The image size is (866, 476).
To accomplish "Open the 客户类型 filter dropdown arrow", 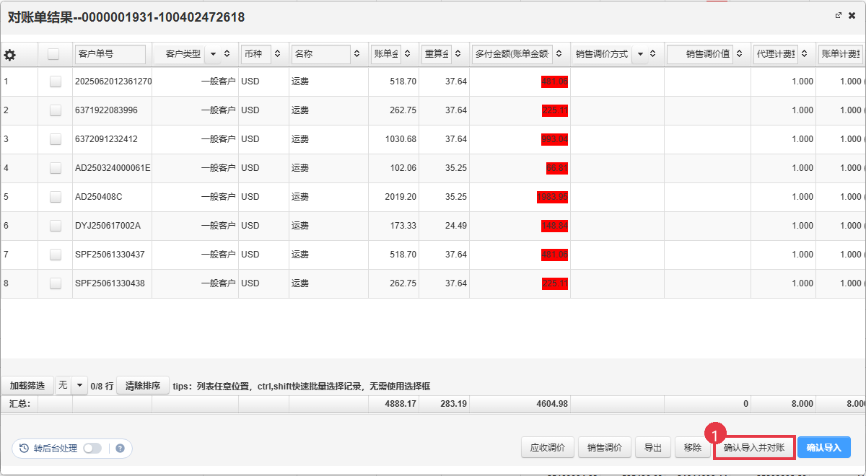I will (213, 54).
